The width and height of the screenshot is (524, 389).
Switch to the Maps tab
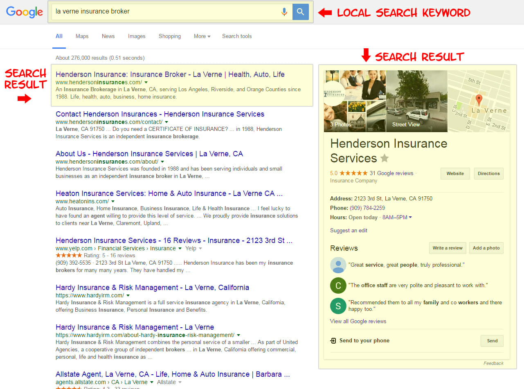[x=82, y=36]
